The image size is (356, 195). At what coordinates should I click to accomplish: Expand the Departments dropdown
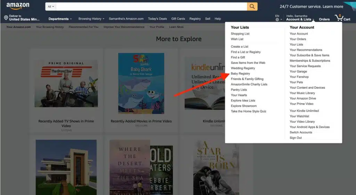(x=60, y=19)
